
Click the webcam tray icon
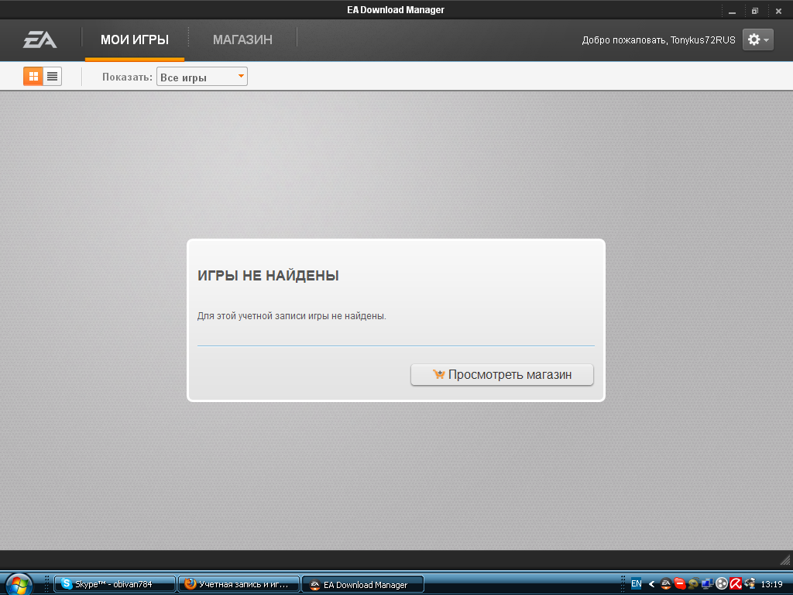[x=693, y=584]
